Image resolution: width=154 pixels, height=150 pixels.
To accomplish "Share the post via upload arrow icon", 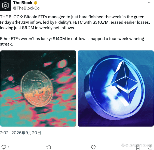I will click(x=150, y=147).
